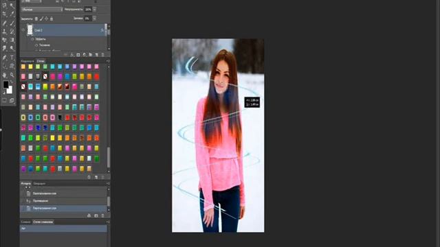Select the Path Selection tool
Image resolution: width=440 pixels, height=247 pixels.
pyautogui.click(x=5, y=66)
